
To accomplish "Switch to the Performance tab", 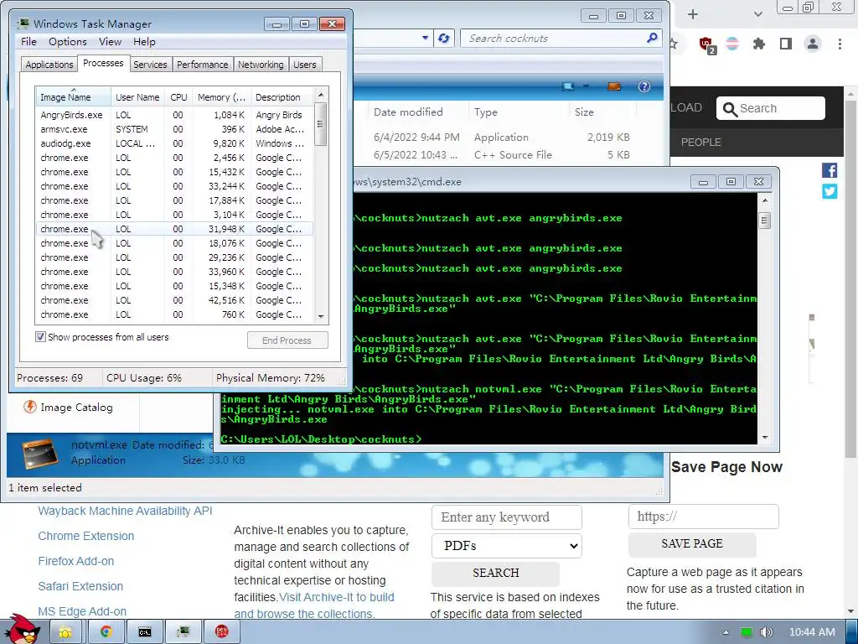I will point(203,65).
